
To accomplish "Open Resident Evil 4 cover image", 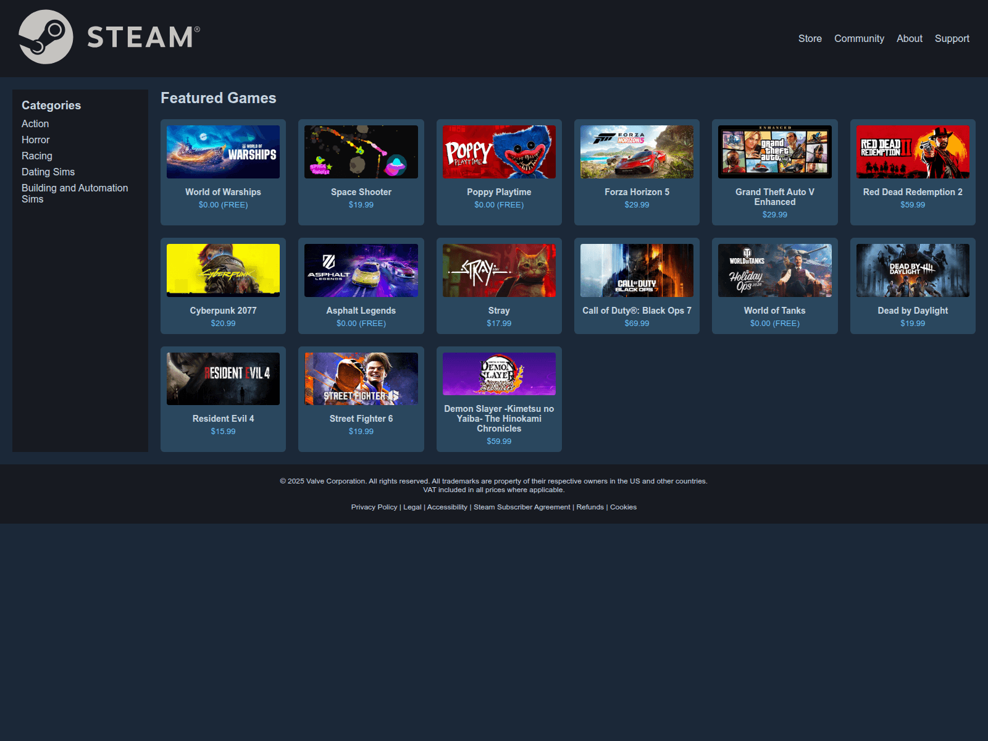I will coord(223,379).
